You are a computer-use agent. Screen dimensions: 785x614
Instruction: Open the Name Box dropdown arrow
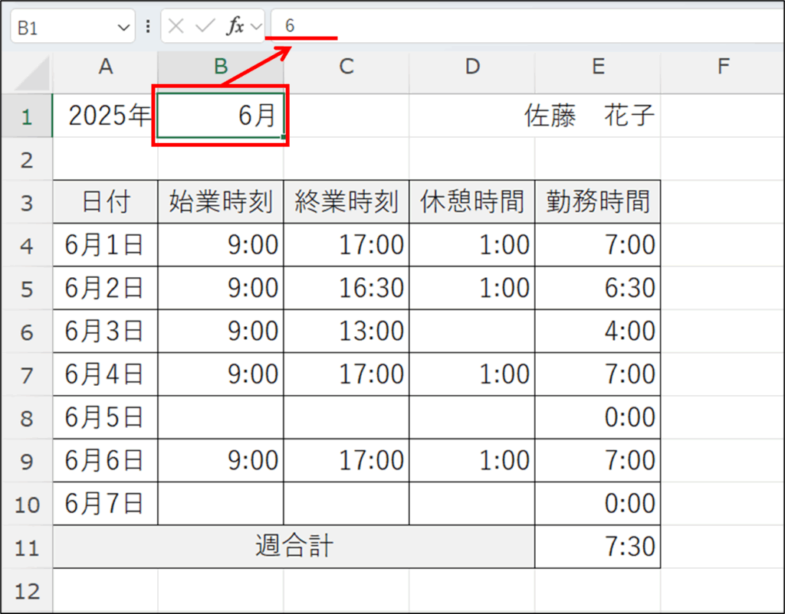(x=123, y=28)
